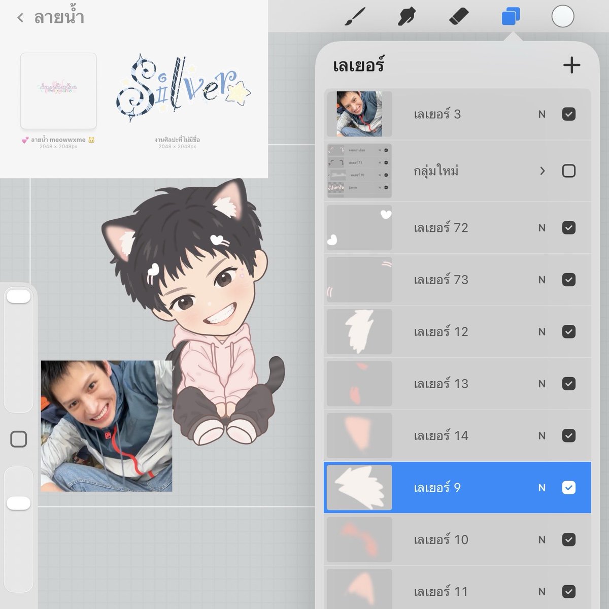Hide เลเยอร์ 9 visibility checkbox

(569, 488)
